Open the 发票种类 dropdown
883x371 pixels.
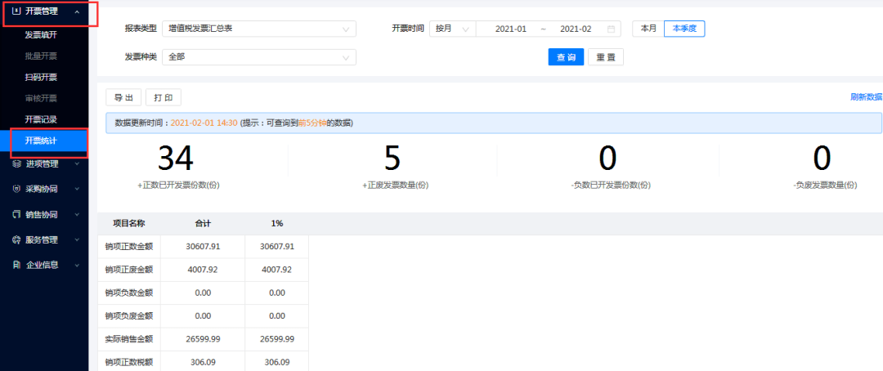click(259, 57)
